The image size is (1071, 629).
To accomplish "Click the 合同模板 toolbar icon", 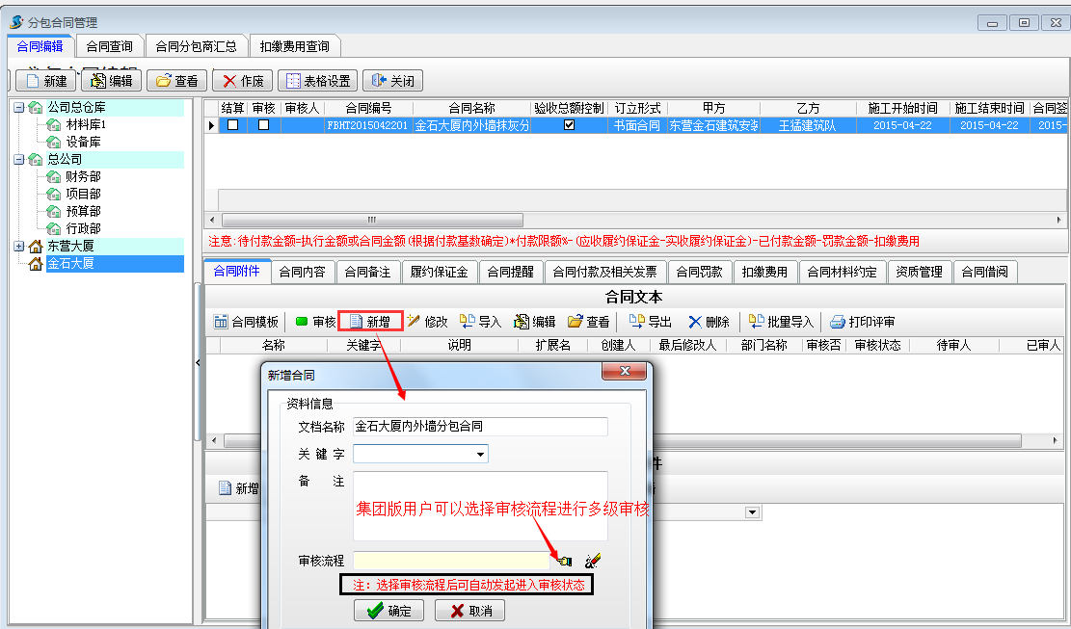I will [221, 322].
